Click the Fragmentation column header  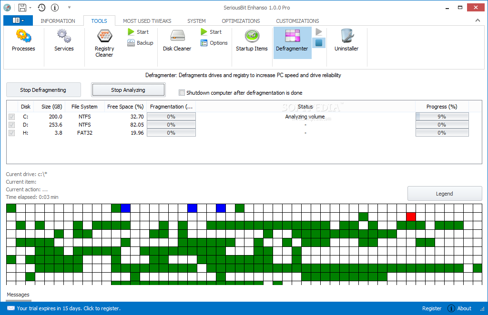click(171, 107)
